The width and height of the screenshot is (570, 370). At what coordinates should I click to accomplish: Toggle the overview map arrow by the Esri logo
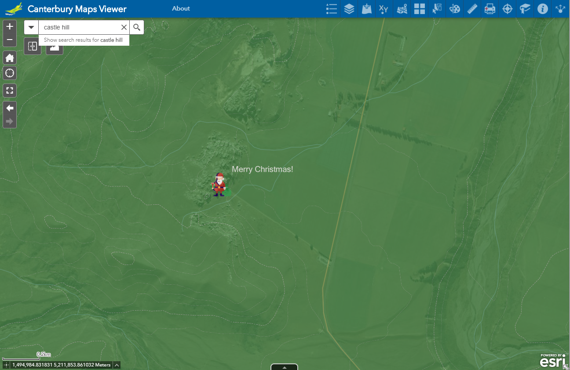pos(566,366)
